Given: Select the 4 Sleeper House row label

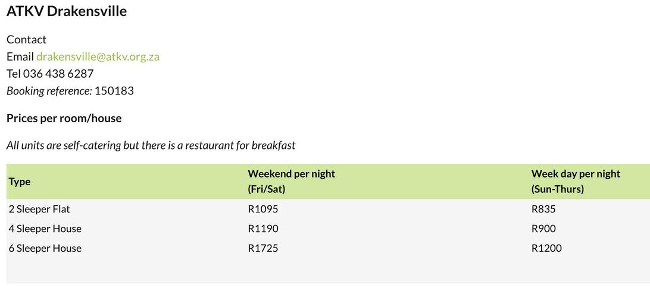Looking at the screenshot, I should 45,228.
